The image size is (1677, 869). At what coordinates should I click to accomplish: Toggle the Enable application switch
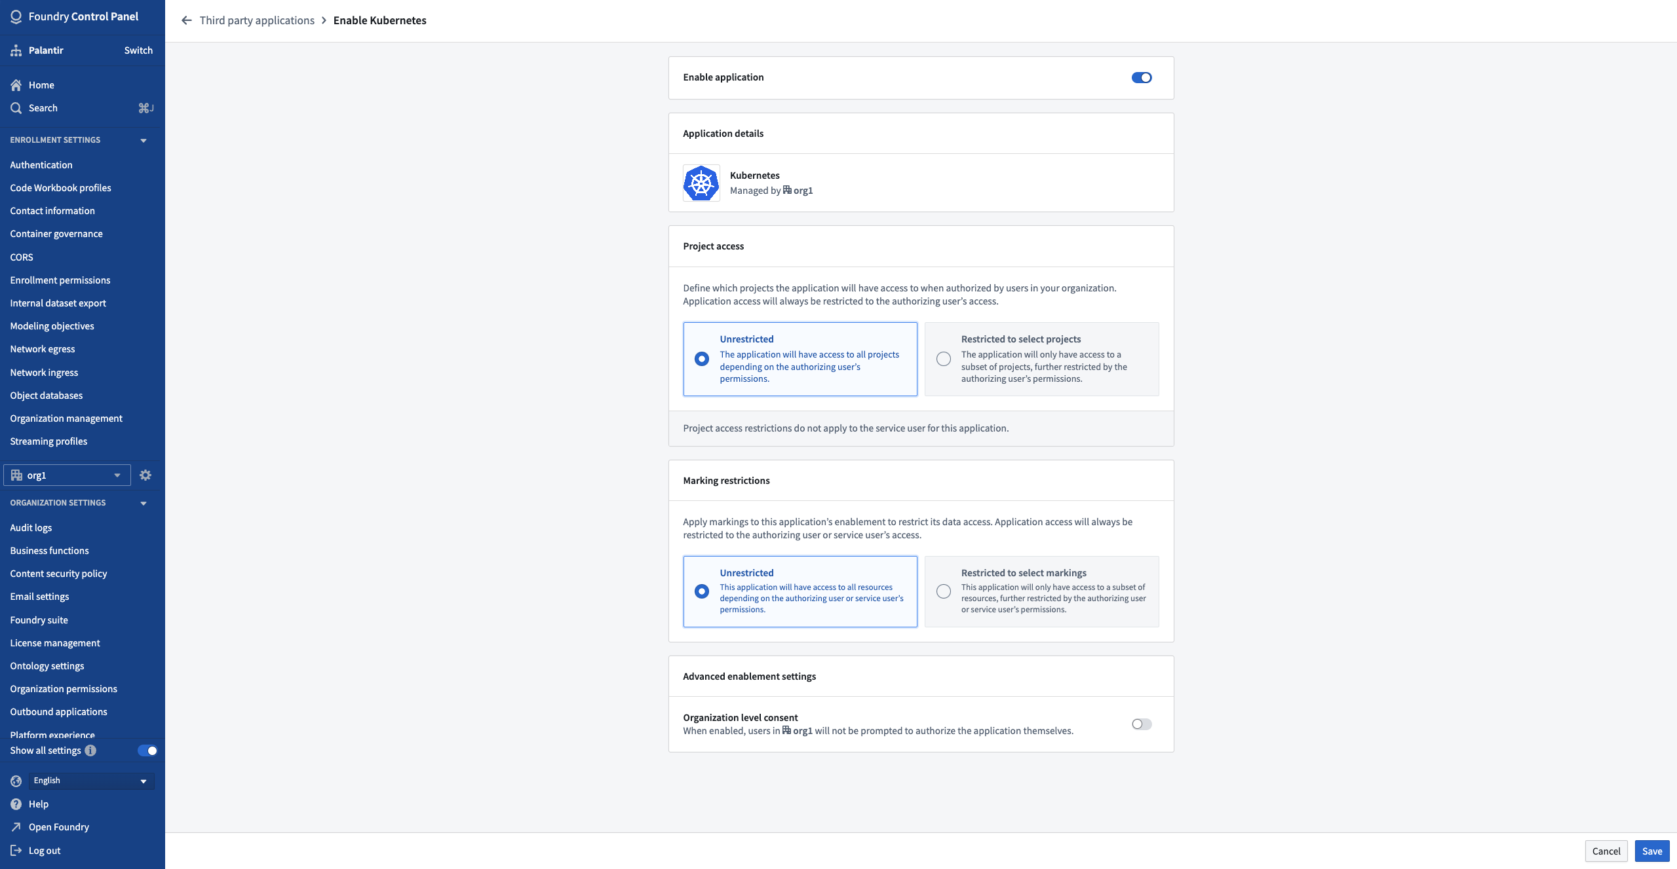pos(1142,77)
